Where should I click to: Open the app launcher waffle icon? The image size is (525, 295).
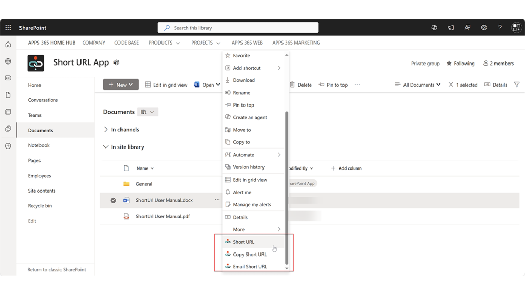coord(8,28)
